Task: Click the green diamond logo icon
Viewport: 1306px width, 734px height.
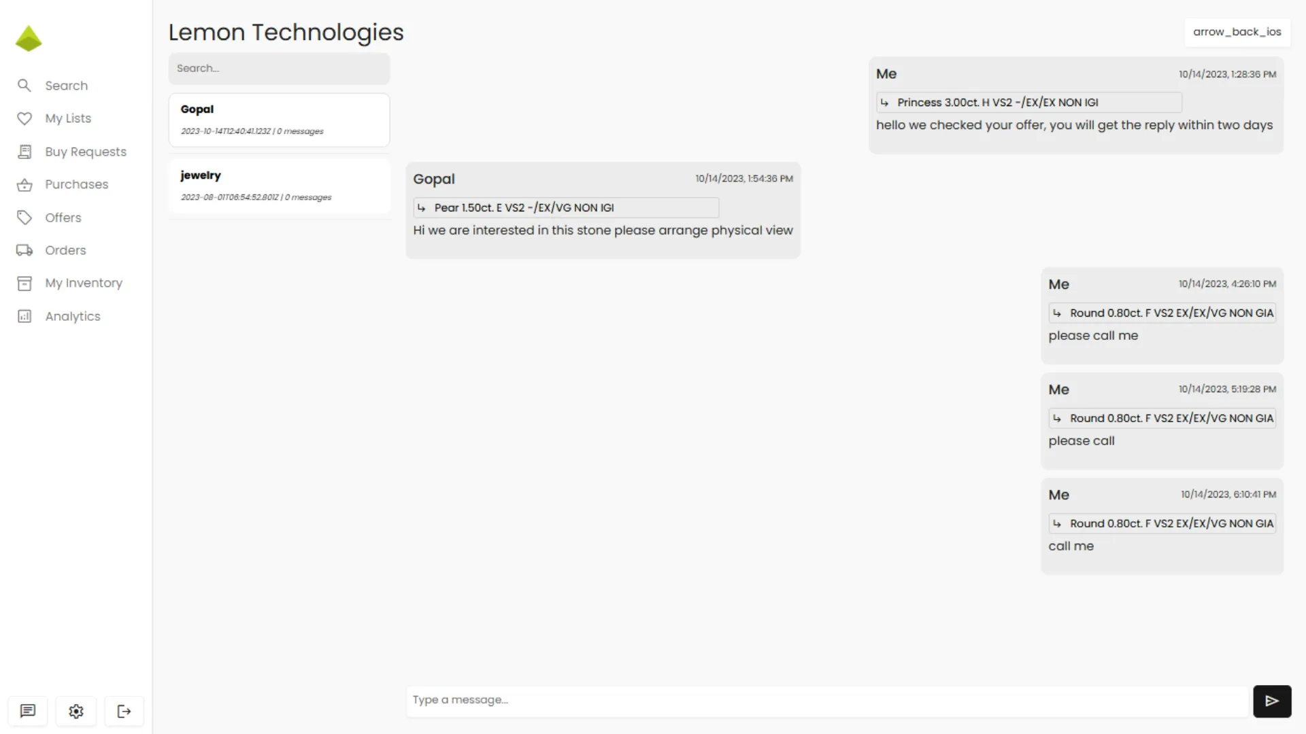Action: pyautogui.click(x=29, y=39)
